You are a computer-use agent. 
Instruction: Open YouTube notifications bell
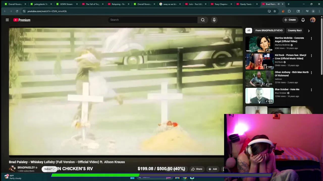pyautogui.click(x=303, y=20)
